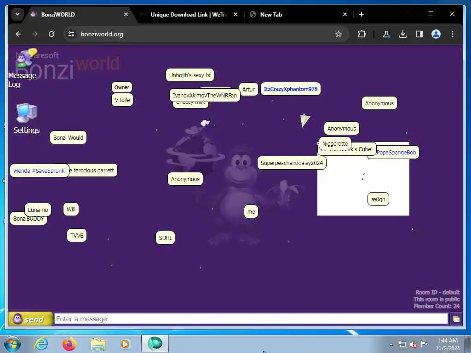Viewport: 471px width, 353px height.
Task: Click the Luna rio name tag
Action: 38,210
